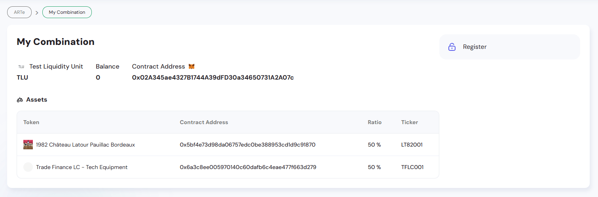
Task: Click the Contract Address column header
Action: point(204,122)
